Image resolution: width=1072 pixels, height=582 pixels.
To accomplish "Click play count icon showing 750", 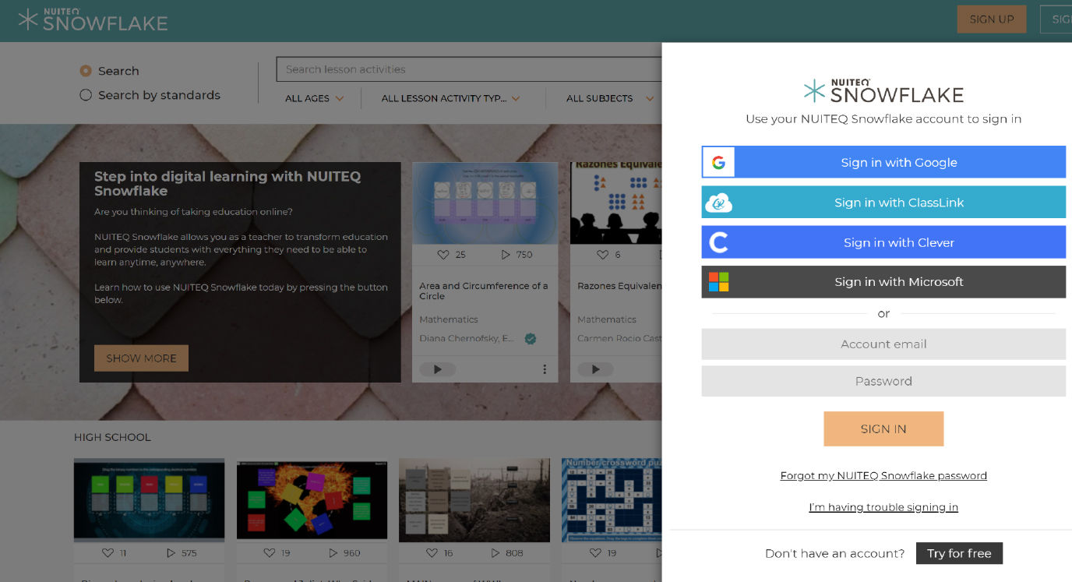I will (506, 255).
